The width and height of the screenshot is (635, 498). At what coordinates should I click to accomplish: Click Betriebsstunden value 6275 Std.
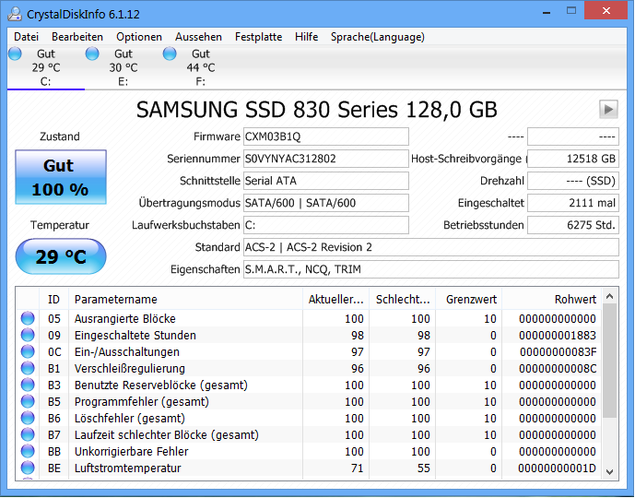[573, 225]
